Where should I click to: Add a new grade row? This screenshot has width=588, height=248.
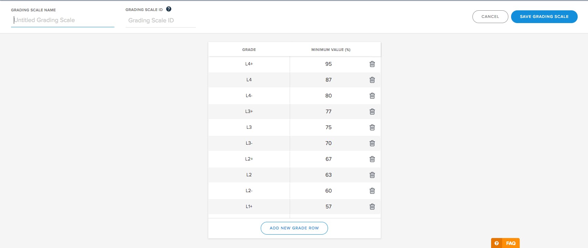[x=294, y=228]
